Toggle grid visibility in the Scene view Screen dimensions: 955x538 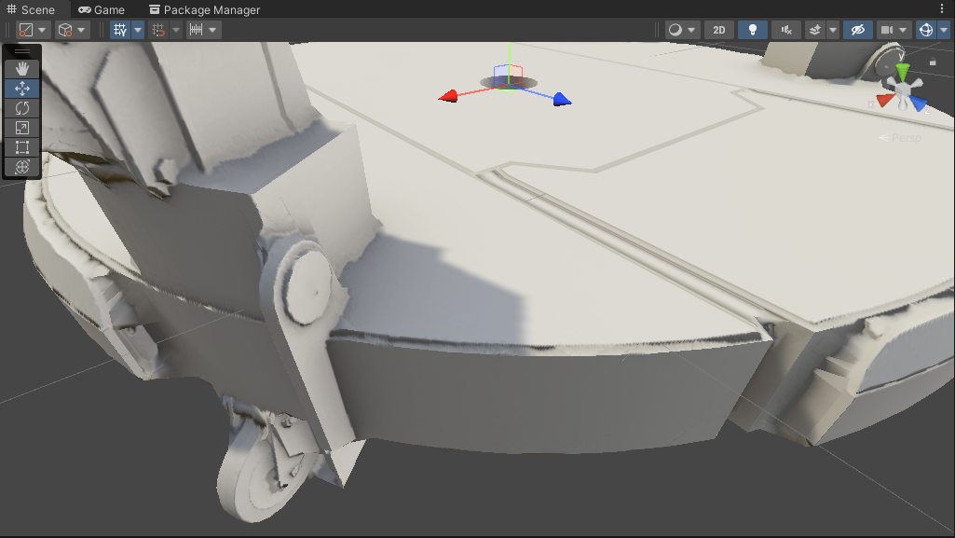[119, 29]
